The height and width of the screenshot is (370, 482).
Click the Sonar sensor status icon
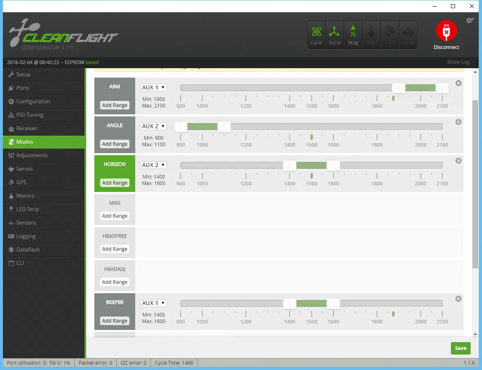click(408, 35)
